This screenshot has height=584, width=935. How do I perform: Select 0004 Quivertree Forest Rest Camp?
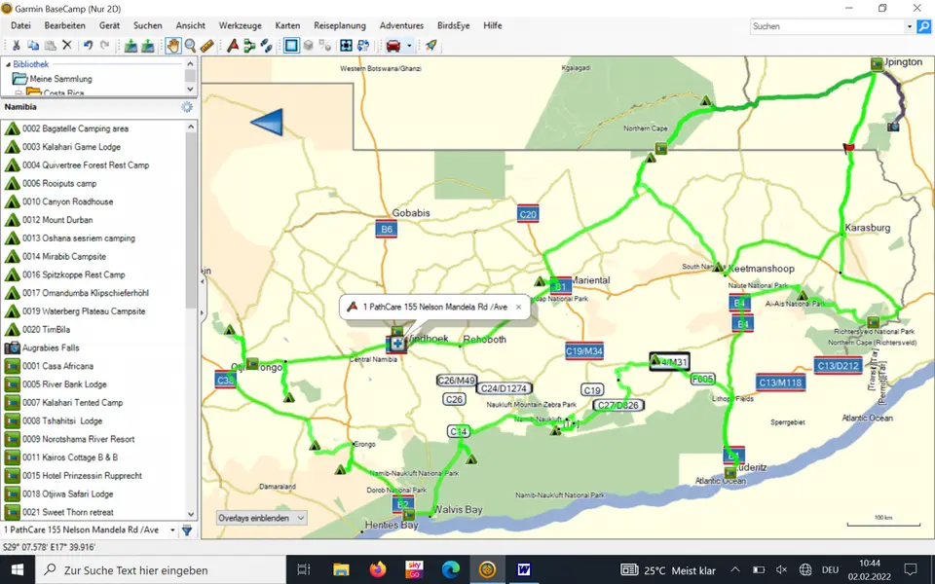pos(93,165)
